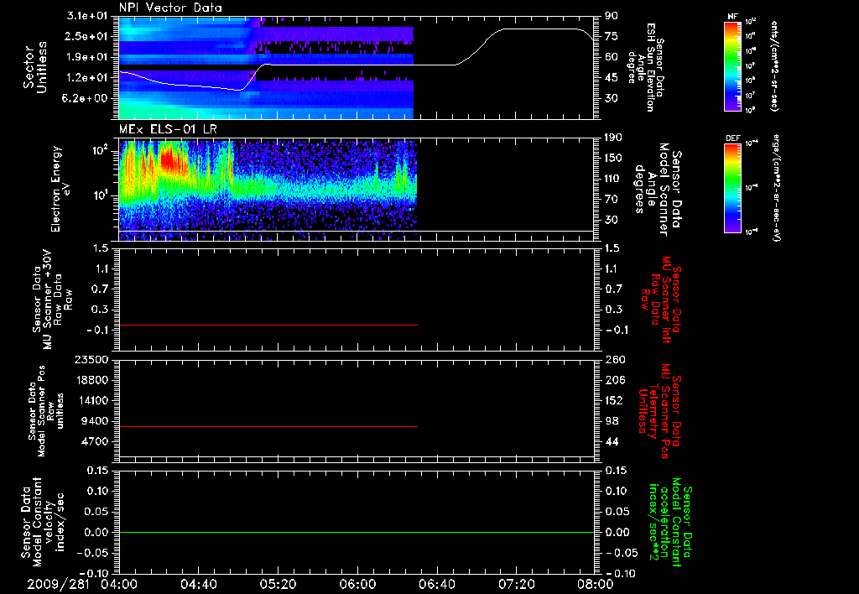Click the 14100 scanner position tick
Image resolution: width=859 pixels, height=594 pixels.
pyautogui.click(x=92, y=400)
